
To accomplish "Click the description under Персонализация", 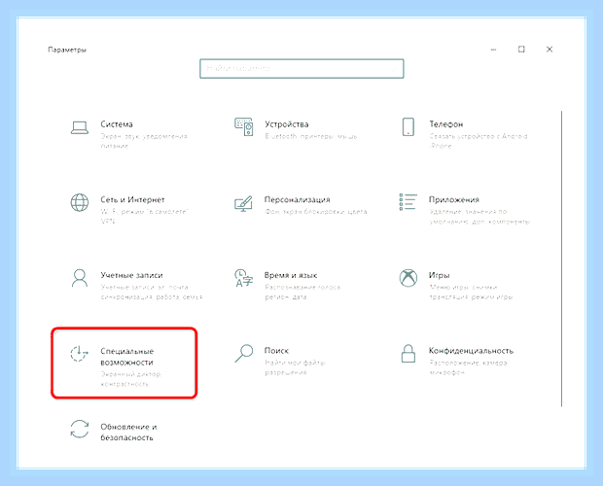I will (x=316, y=212).
